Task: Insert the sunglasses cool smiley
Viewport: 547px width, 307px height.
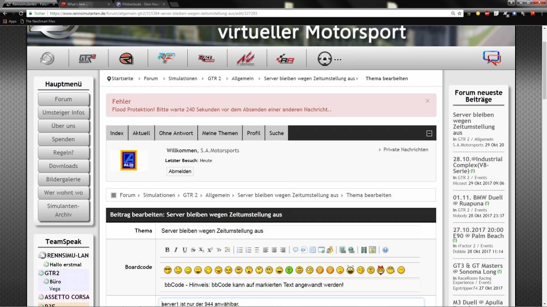Action: coord(167,270)
